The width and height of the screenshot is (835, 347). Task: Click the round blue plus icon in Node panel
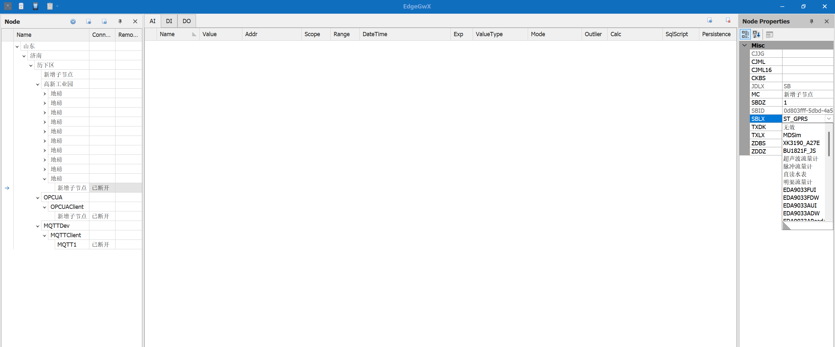(x=73, y=22)
